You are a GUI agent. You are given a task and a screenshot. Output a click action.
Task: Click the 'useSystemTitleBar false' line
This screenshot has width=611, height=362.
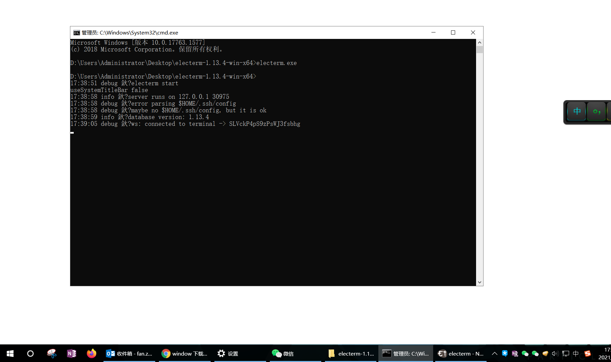(x=109, y=90)
